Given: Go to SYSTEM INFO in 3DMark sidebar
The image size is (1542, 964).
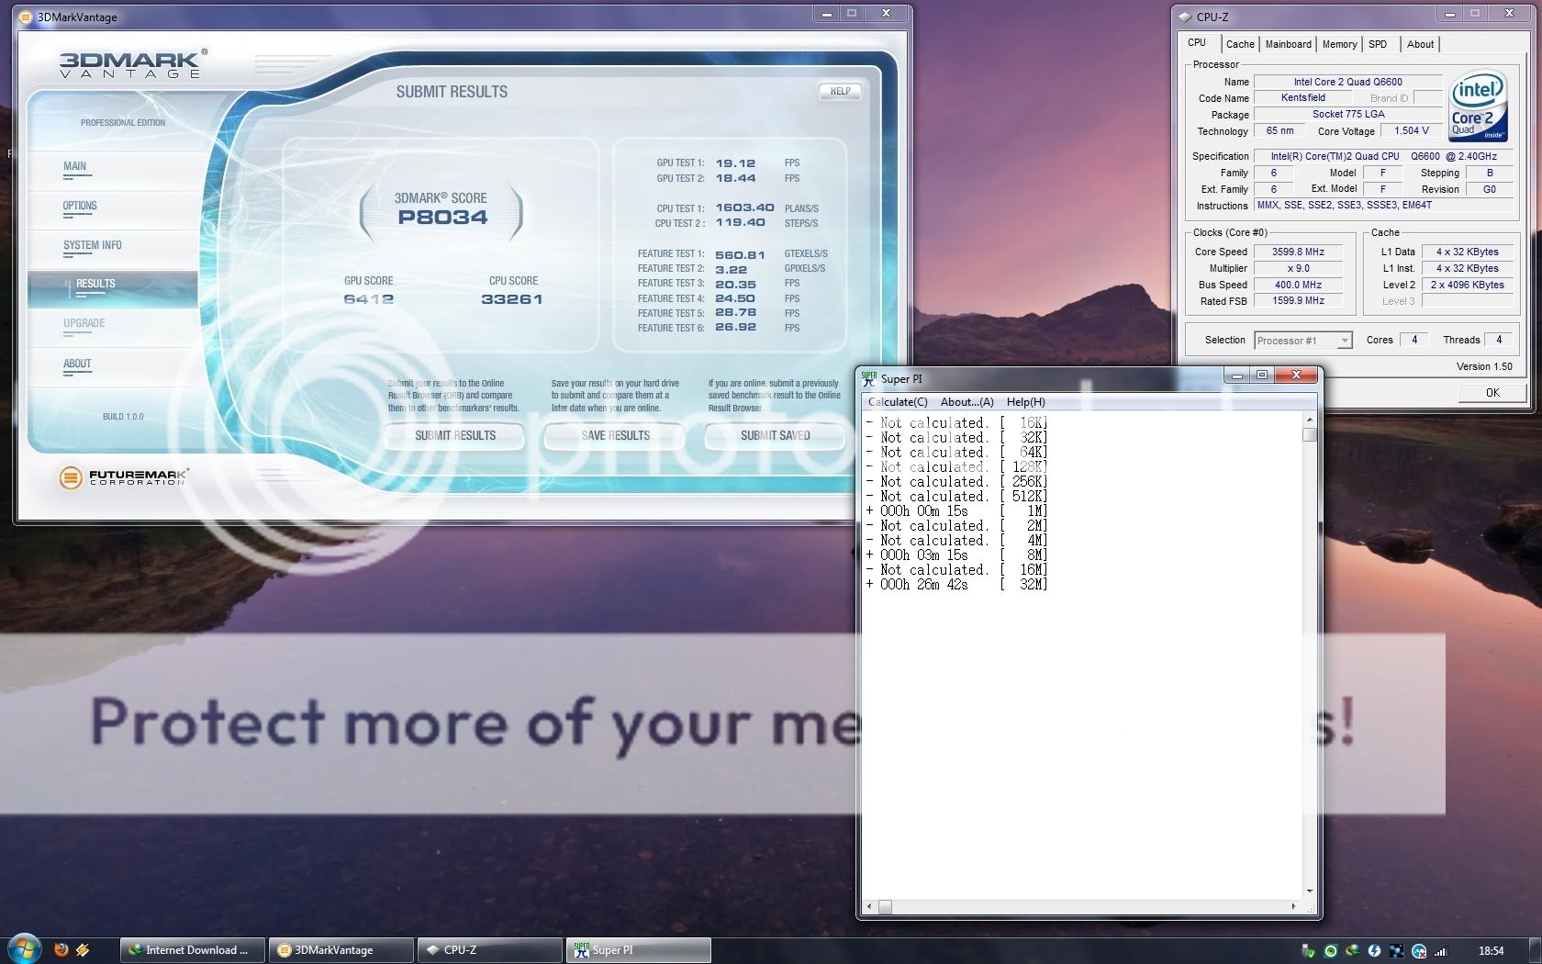Looking at the screenshot, I should pyautogui.click(x=93, y=245).
